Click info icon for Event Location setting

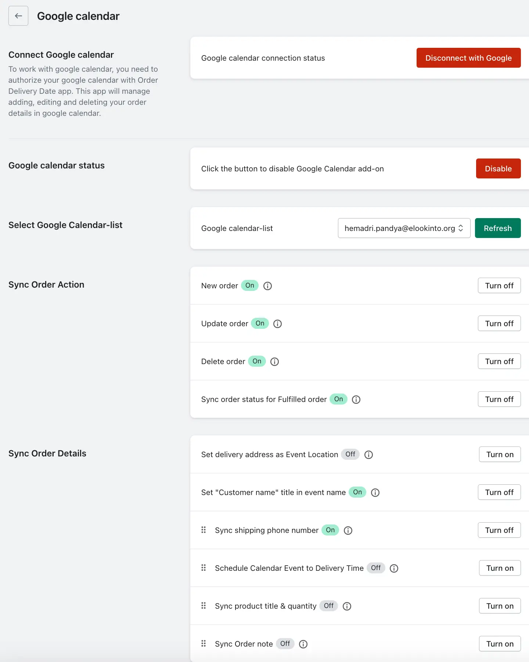tap(369, 455)
